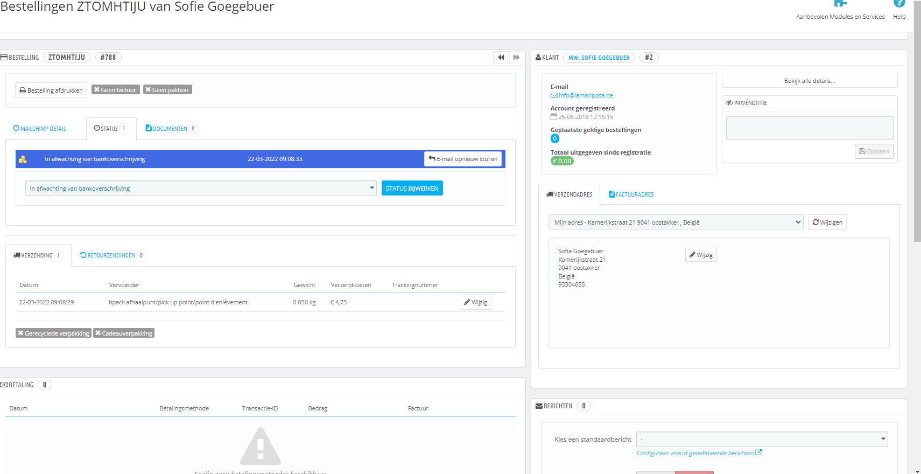This screenshot has height=474, width=921.
Task: Click the 22-03-2022 09:08:29 shipment date
Action: point(46,302)
